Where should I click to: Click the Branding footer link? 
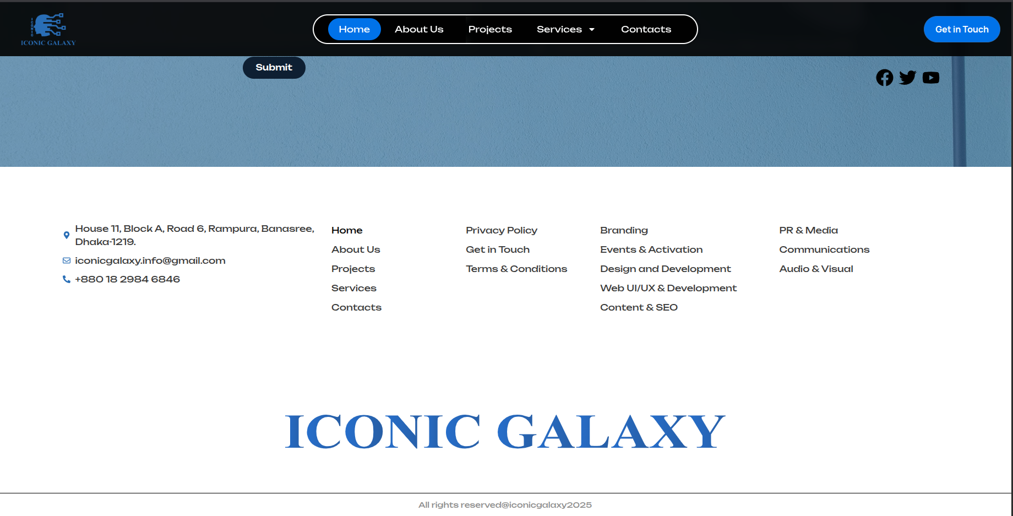624,230
